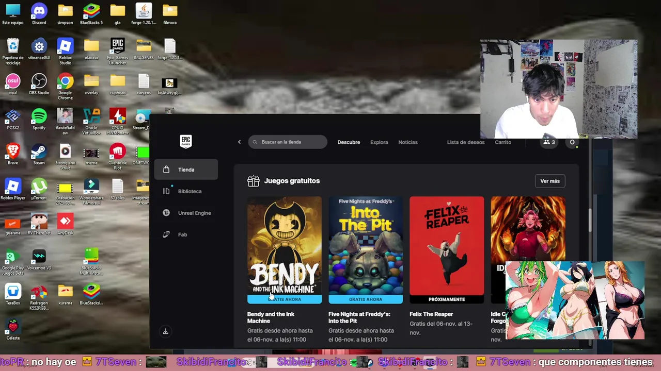661x371 pixels.
Task: Go back with the arrow in Epic launcher
Action: point(239,142)
